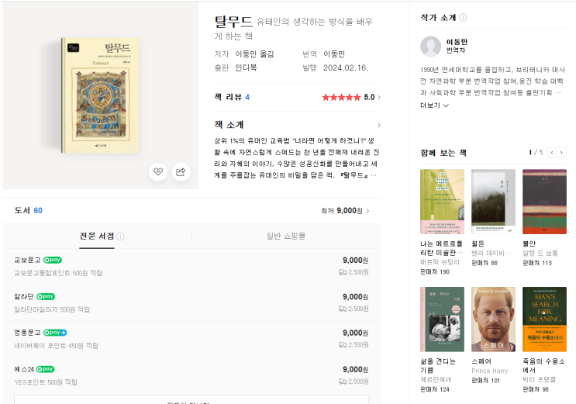
Task: Click 책 소개 heading
Action: pos(229,125)
